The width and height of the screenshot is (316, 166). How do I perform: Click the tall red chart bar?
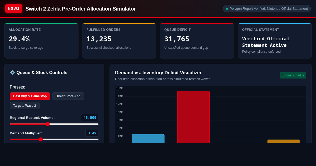click(193, 117)
